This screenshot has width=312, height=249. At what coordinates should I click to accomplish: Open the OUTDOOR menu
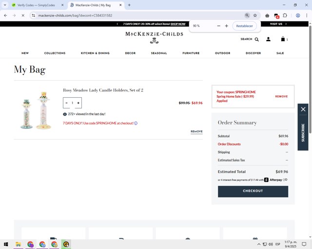pos(222,53)
